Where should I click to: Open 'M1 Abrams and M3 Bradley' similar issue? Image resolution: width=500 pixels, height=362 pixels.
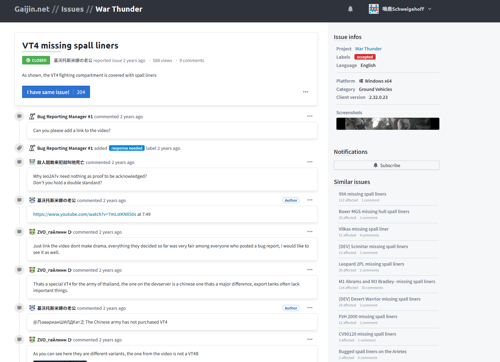pos(387,282)
